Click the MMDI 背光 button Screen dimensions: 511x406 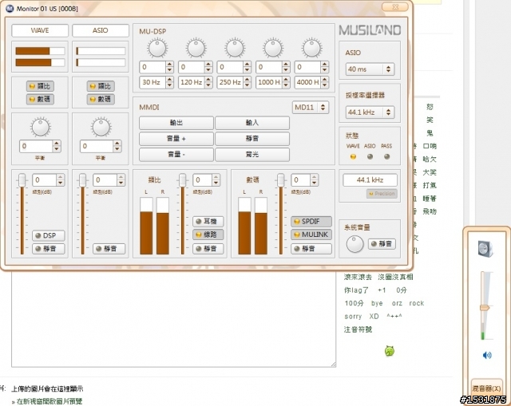point(252,154)
